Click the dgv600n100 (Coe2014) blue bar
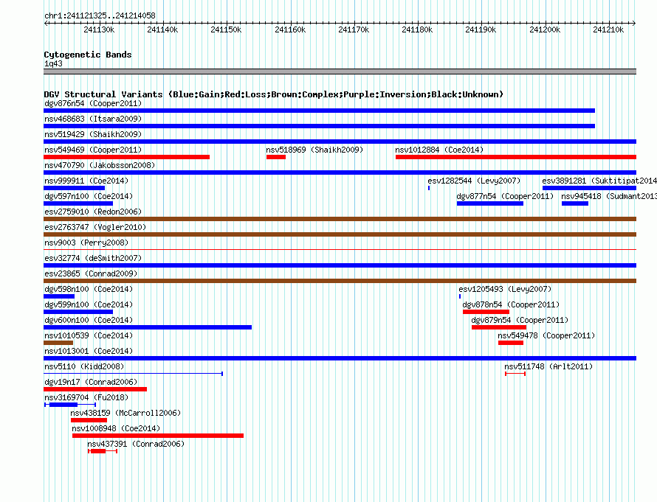 click(x=148, y=327)
